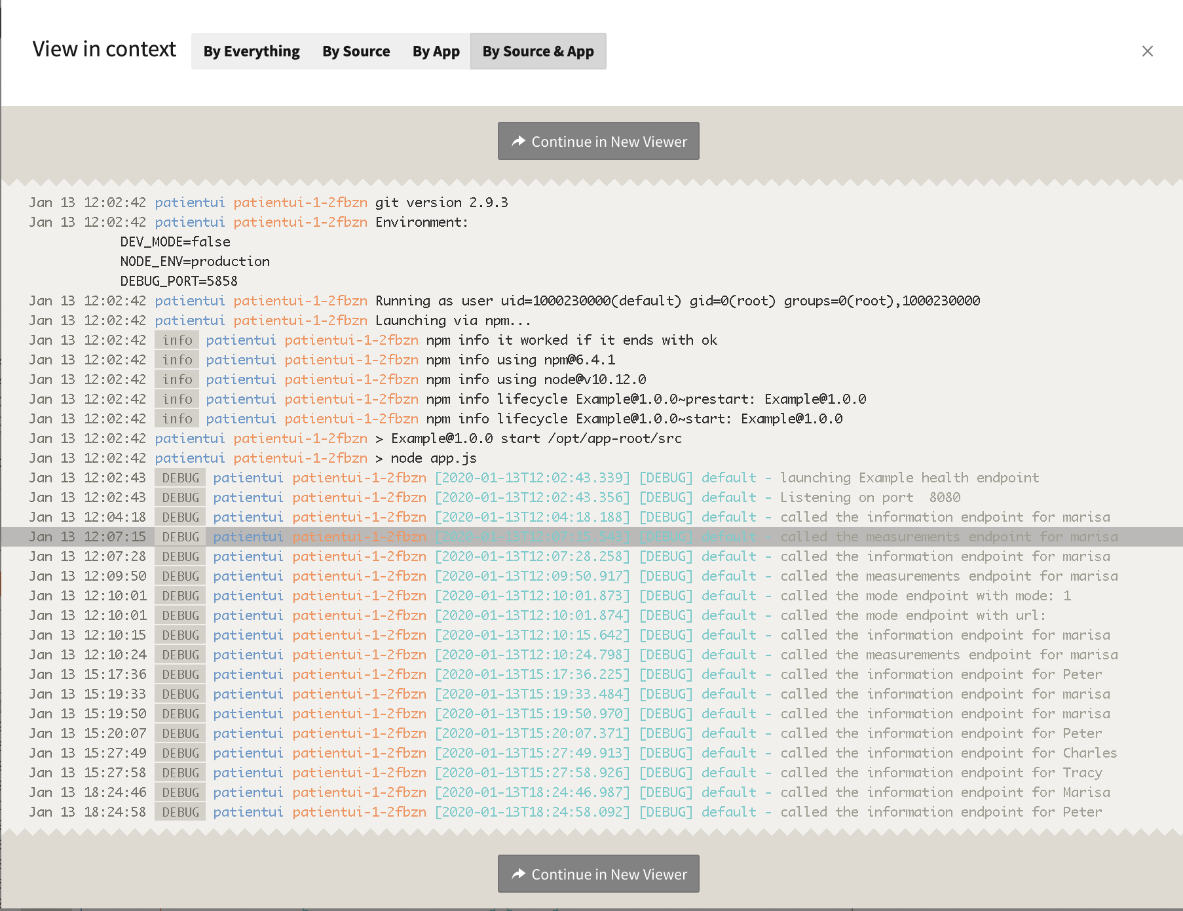Switch to the By Everything tab
Viewport: 1183px width, 911px height.
coord(252,51)
